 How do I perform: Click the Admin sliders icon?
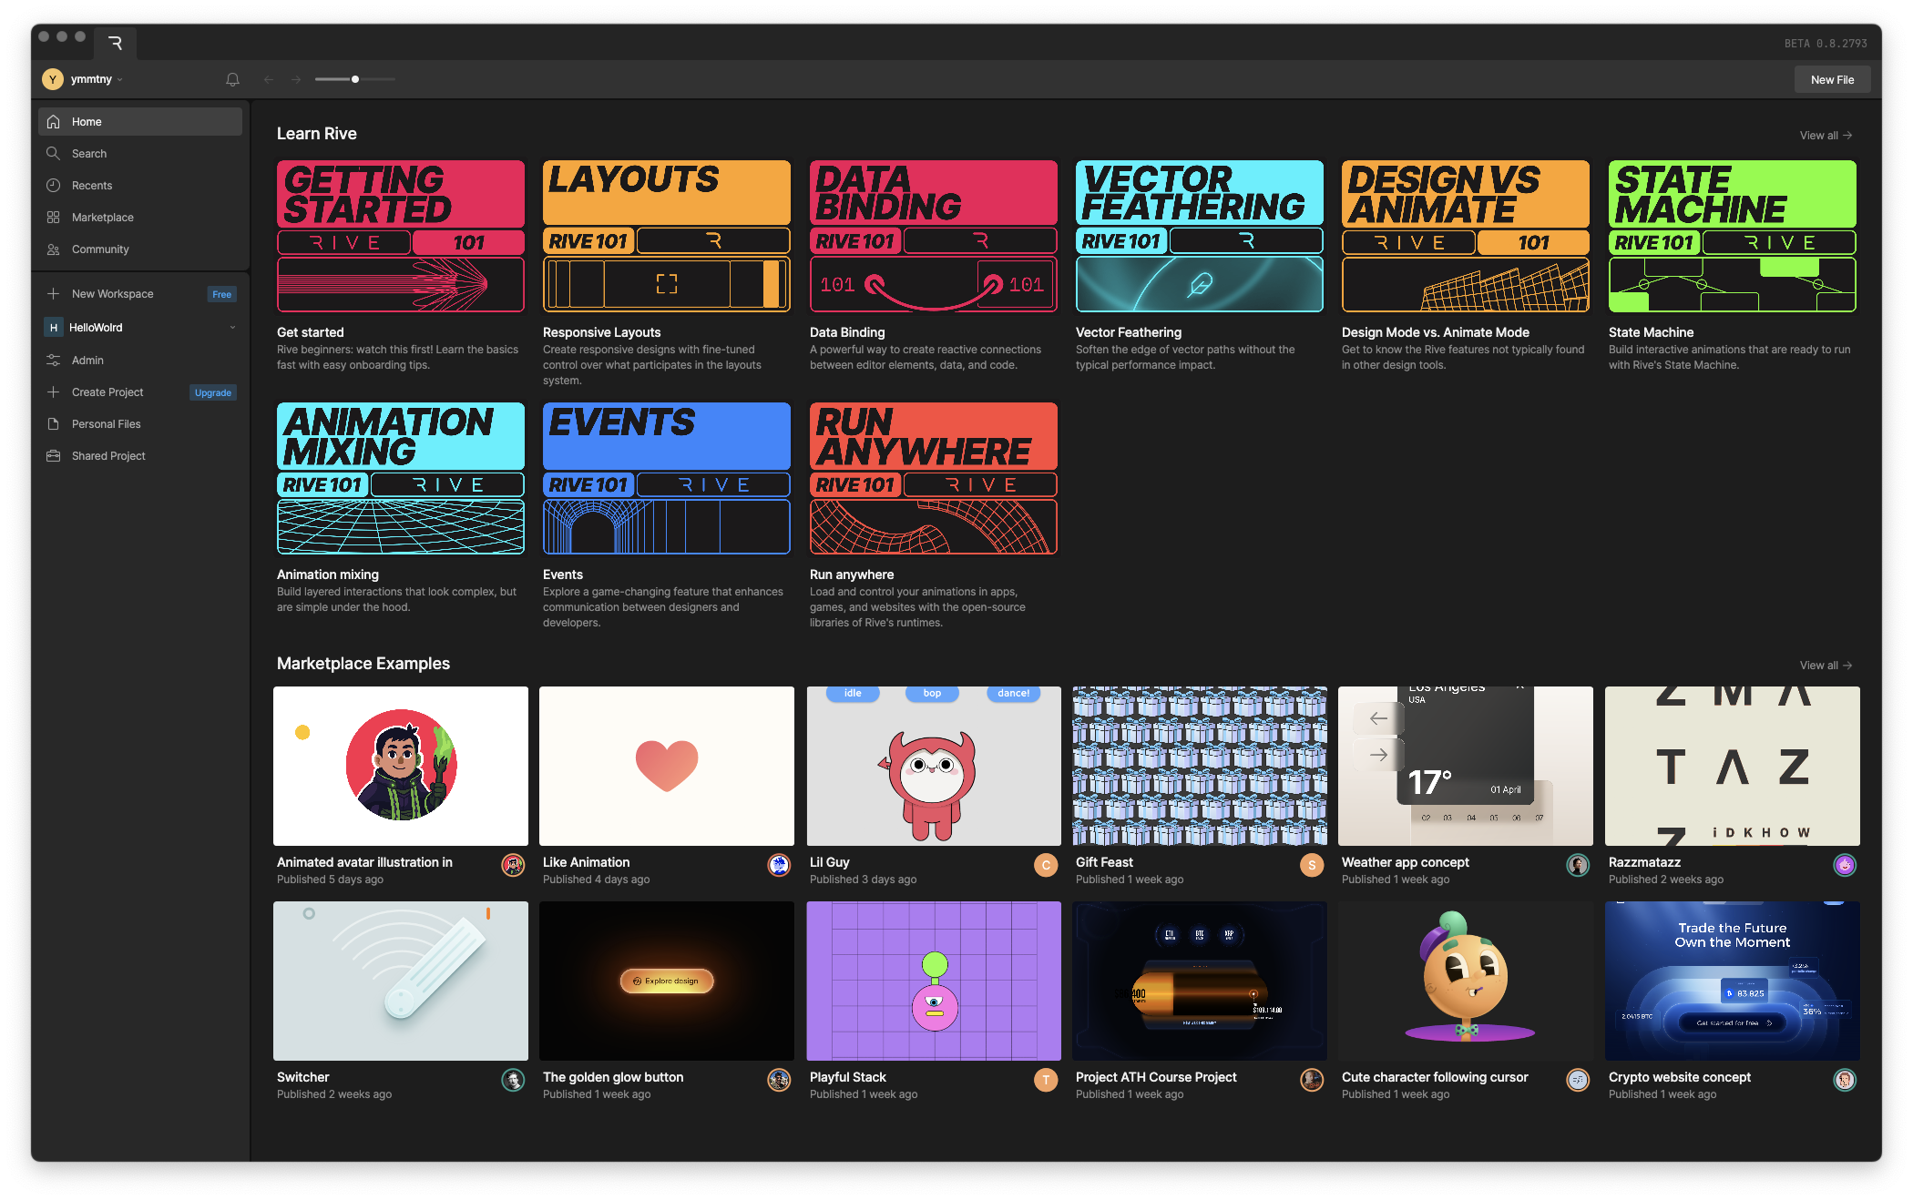[54, 360]
